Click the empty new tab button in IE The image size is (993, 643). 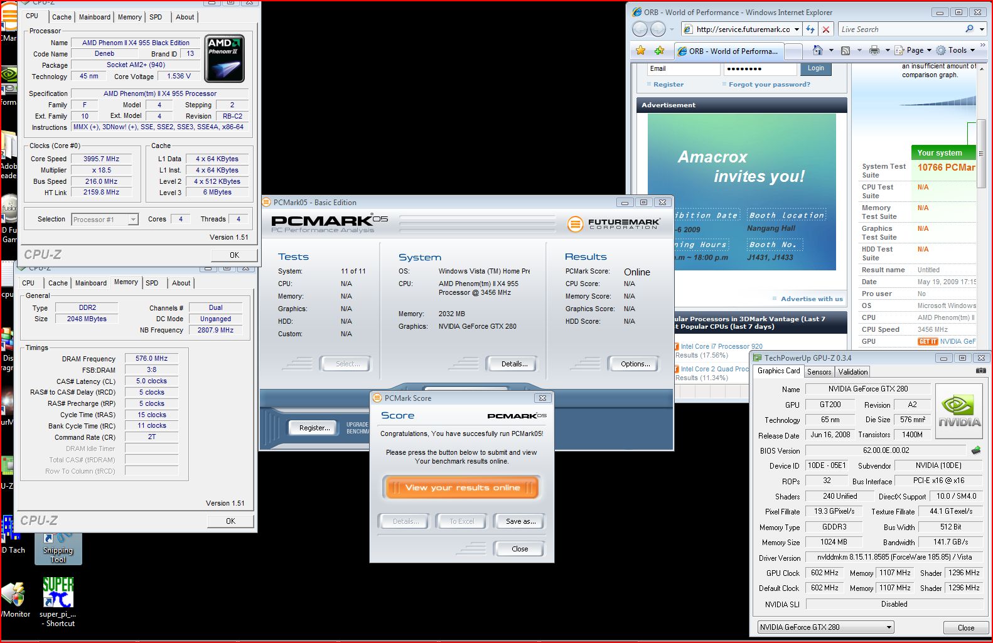tap(794, 51)
